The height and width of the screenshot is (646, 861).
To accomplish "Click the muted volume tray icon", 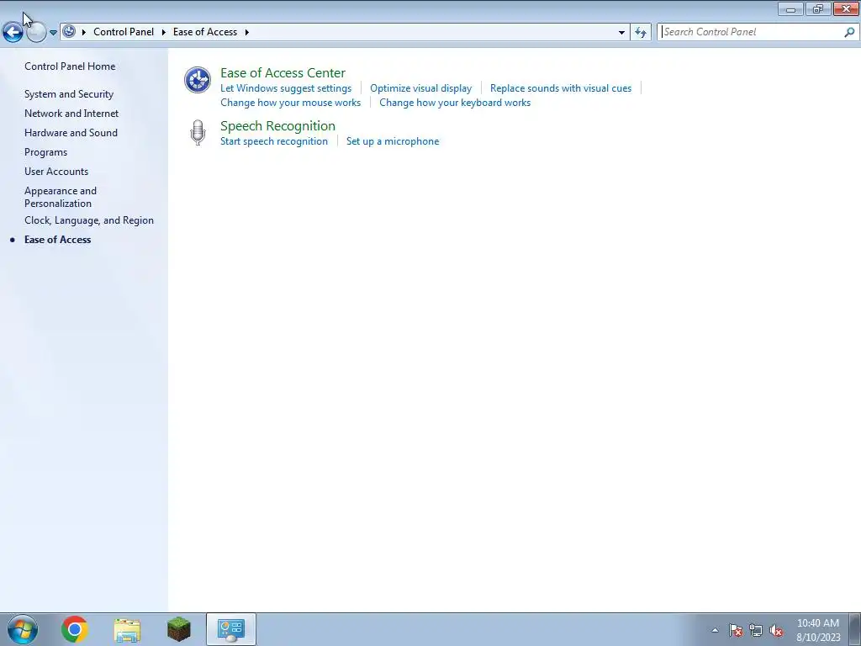I will point(776,630).
